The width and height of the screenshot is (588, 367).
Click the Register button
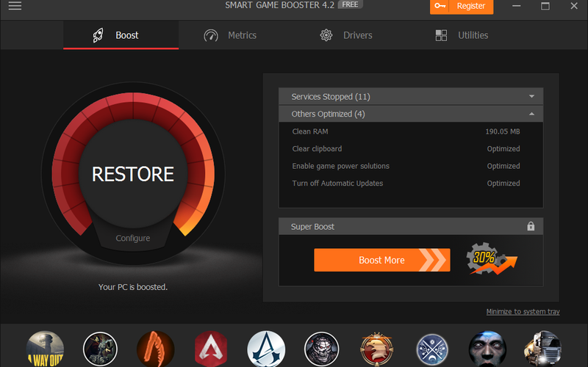click(462, 7)
